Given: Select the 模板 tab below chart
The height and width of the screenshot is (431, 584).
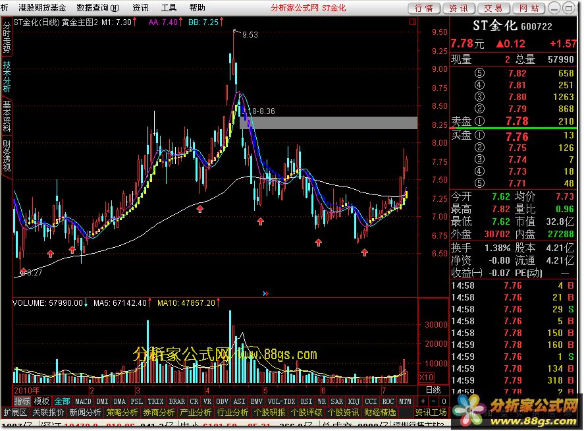Looking at the screenshot, I should [41, 401].
